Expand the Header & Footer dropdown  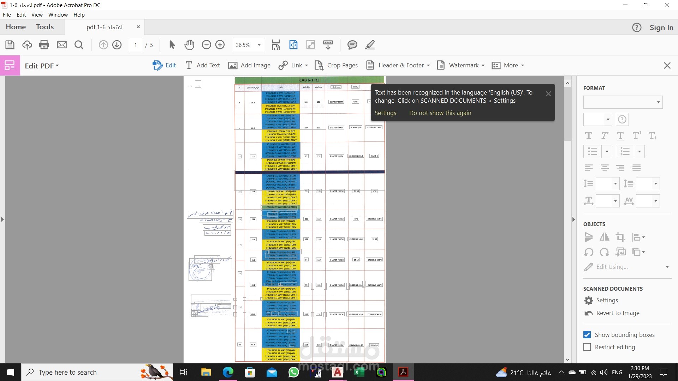point(428,66)
